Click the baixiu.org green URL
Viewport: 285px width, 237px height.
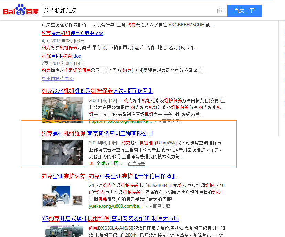[120, 121]
